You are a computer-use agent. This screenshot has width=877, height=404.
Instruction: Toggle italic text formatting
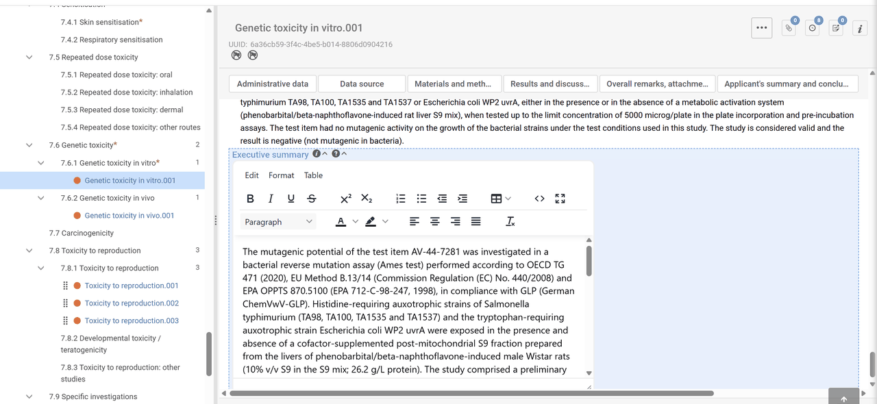pyautogui.click(x=271, y=199)
